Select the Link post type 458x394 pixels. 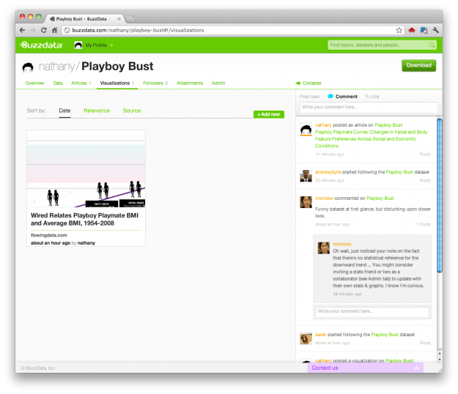pos(374,97)
